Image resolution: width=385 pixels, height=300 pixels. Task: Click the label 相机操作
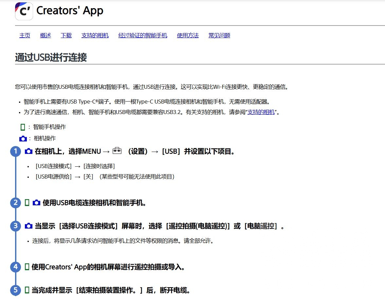45,138
